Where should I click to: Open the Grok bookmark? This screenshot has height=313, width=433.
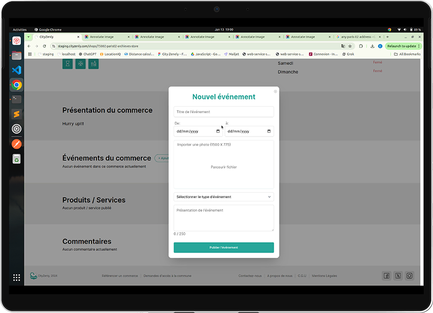pyautogui.click(x=348, y=54)
